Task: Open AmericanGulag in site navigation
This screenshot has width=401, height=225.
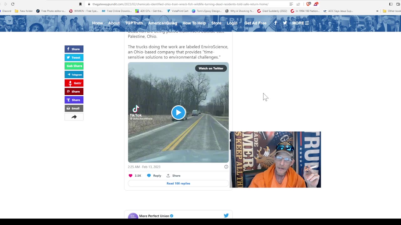Action: [163, 23]
